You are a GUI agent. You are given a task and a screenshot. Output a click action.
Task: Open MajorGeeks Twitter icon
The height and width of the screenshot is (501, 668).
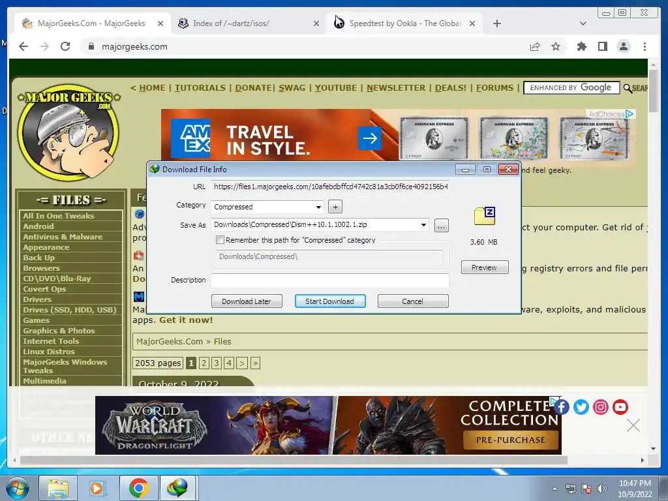point(581,407)
